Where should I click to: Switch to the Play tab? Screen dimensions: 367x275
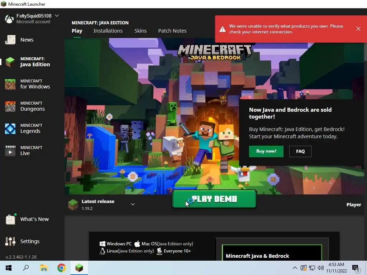[77, 31]
